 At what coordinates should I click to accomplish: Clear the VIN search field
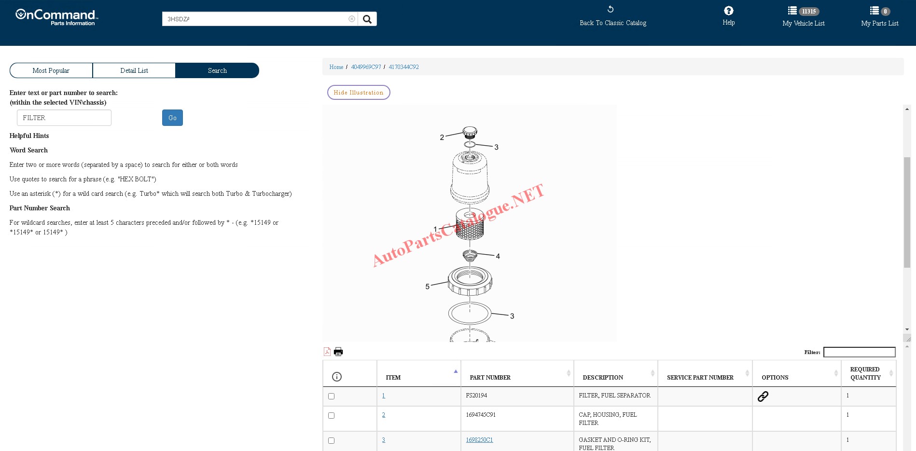pos(351,19)
